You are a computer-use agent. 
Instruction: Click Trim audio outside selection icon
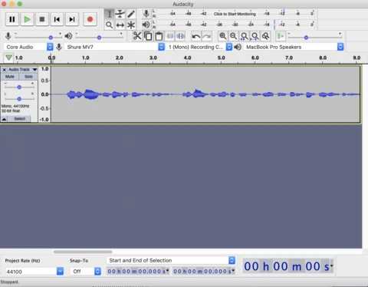pyautogui.click(x=170, y=36)
